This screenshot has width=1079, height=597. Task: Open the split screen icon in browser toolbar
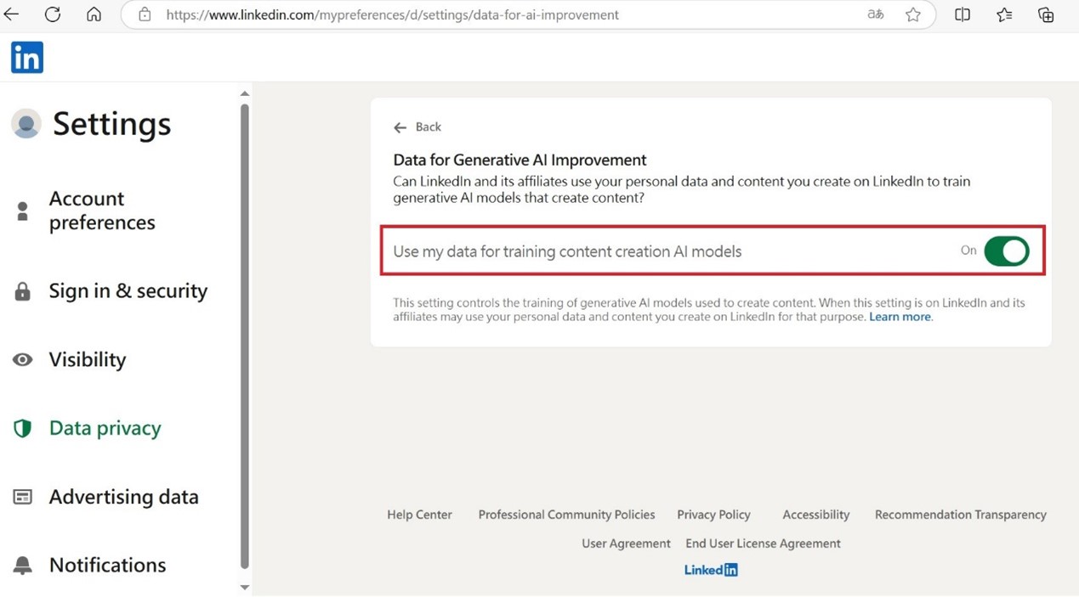(963, 14)
